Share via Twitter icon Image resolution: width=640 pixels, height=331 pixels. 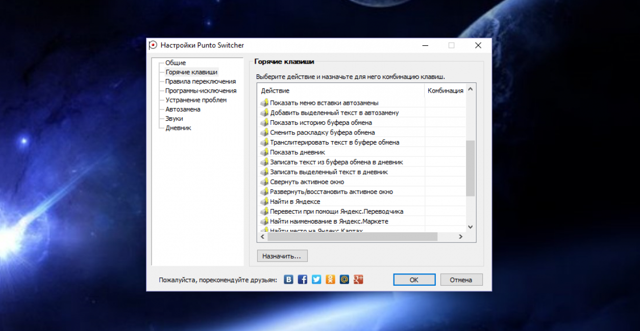pos(316,280)
